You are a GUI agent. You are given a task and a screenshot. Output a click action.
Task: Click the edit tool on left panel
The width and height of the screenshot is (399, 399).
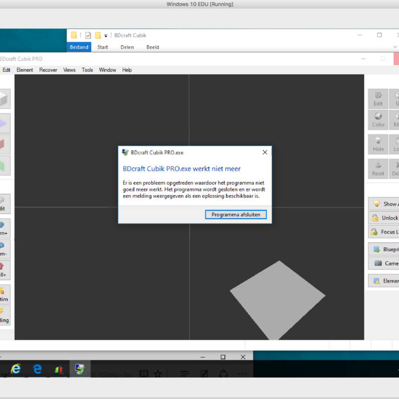[5, 204]
